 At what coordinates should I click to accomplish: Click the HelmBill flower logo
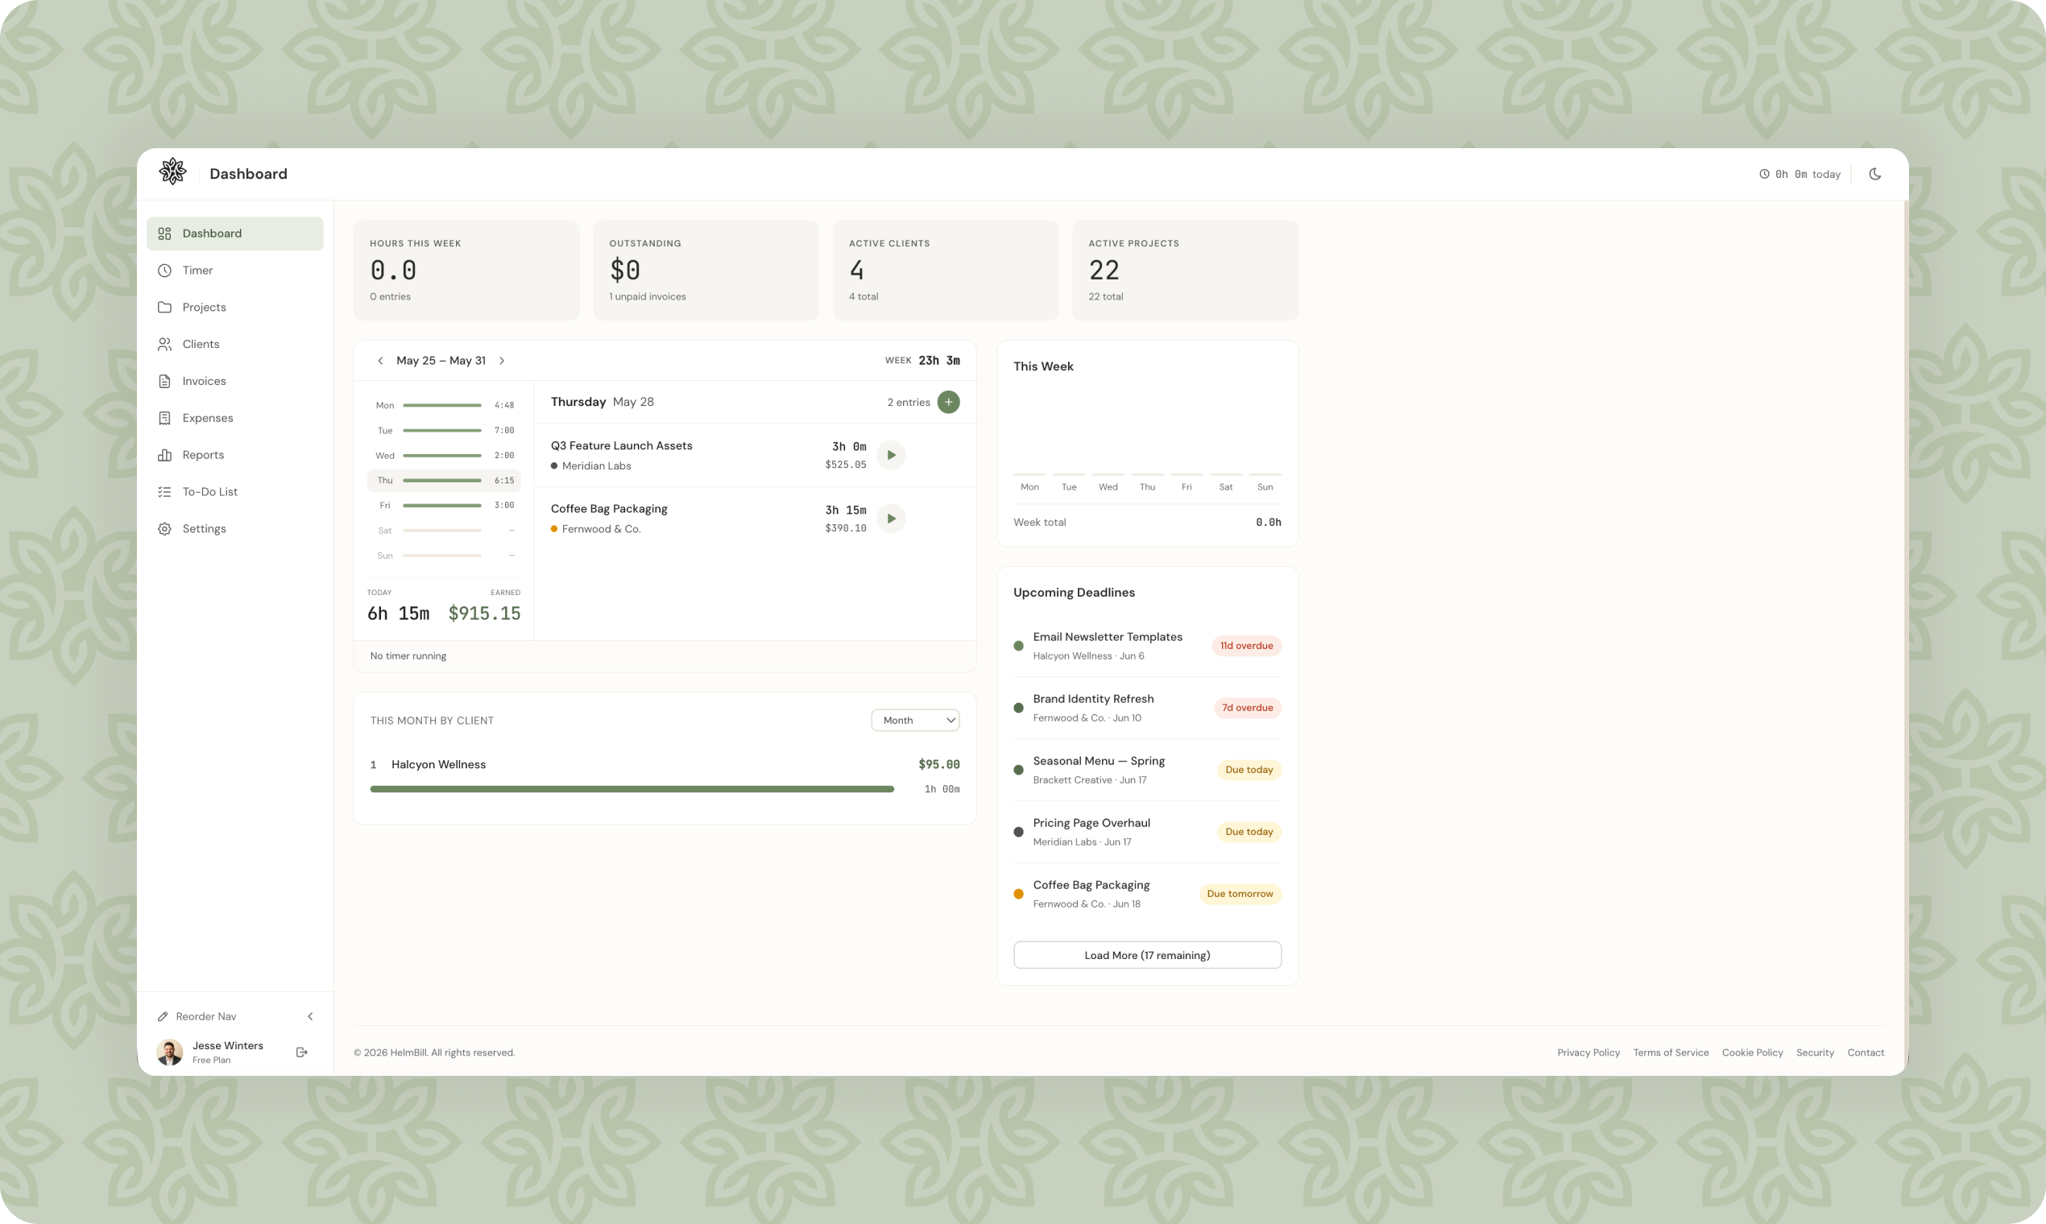[x=172, y=172]
